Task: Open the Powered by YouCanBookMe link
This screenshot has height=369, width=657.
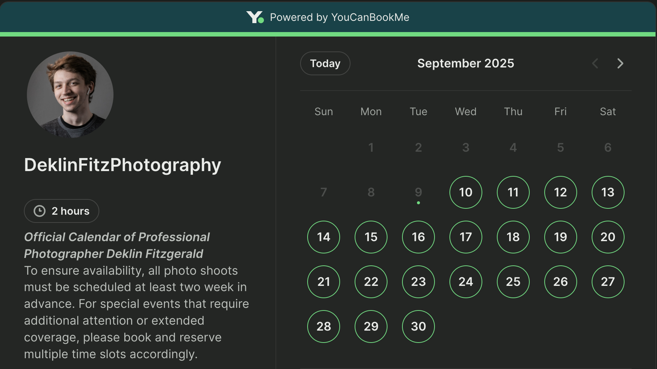Action: [x=339, y=17]
